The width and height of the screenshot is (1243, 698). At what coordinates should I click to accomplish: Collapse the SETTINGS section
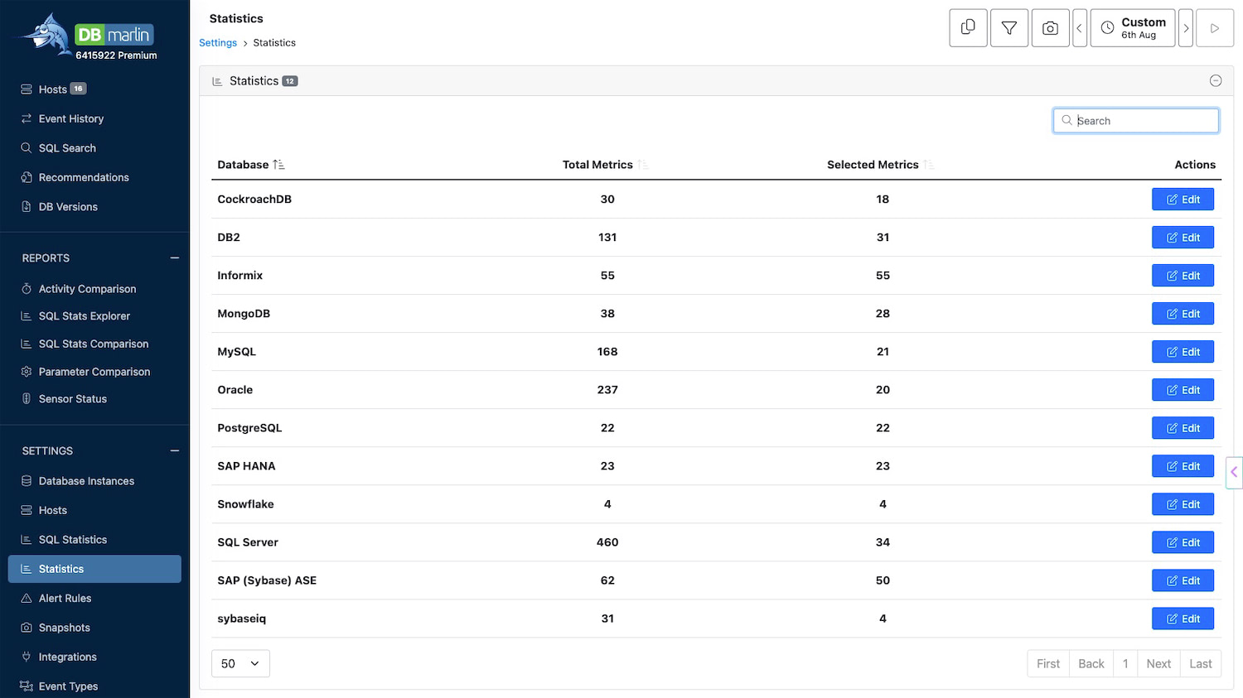pyautogui.click(x=175, y=451)
